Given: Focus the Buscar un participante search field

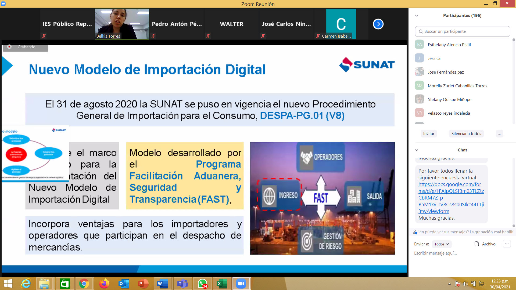Looking at the screenshot, I should (462, 31).
